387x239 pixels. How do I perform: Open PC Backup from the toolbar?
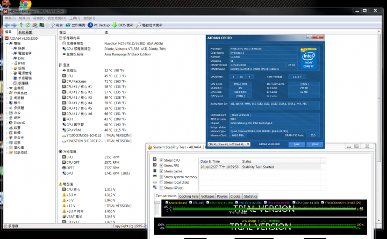point(99,25)
